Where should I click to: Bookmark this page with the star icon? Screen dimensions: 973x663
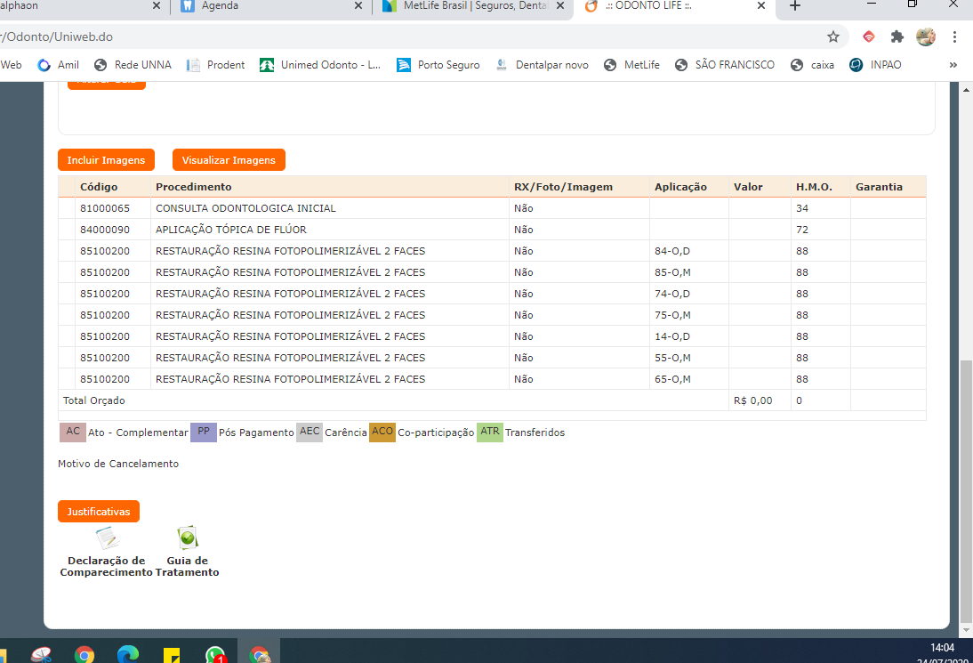pyautogui.click(x=832, y=36)
